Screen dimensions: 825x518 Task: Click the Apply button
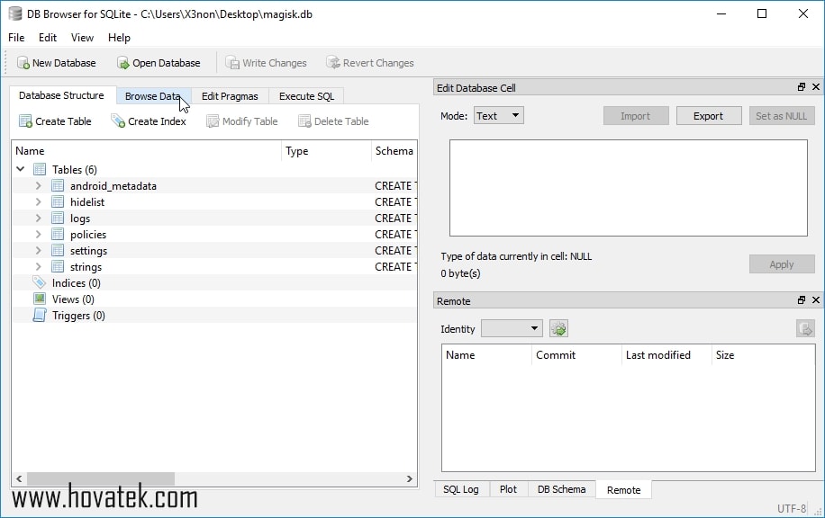[x=782, y=264]
